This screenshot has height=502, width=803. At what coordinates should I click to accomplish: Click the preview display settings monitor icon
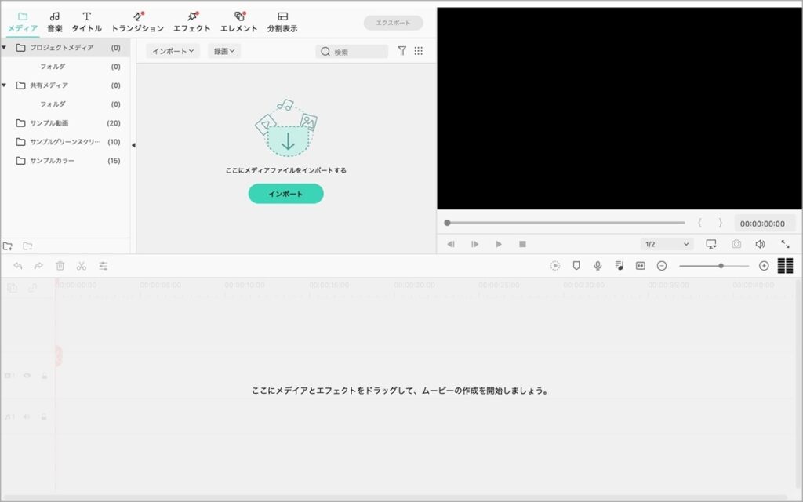(711, 245)
